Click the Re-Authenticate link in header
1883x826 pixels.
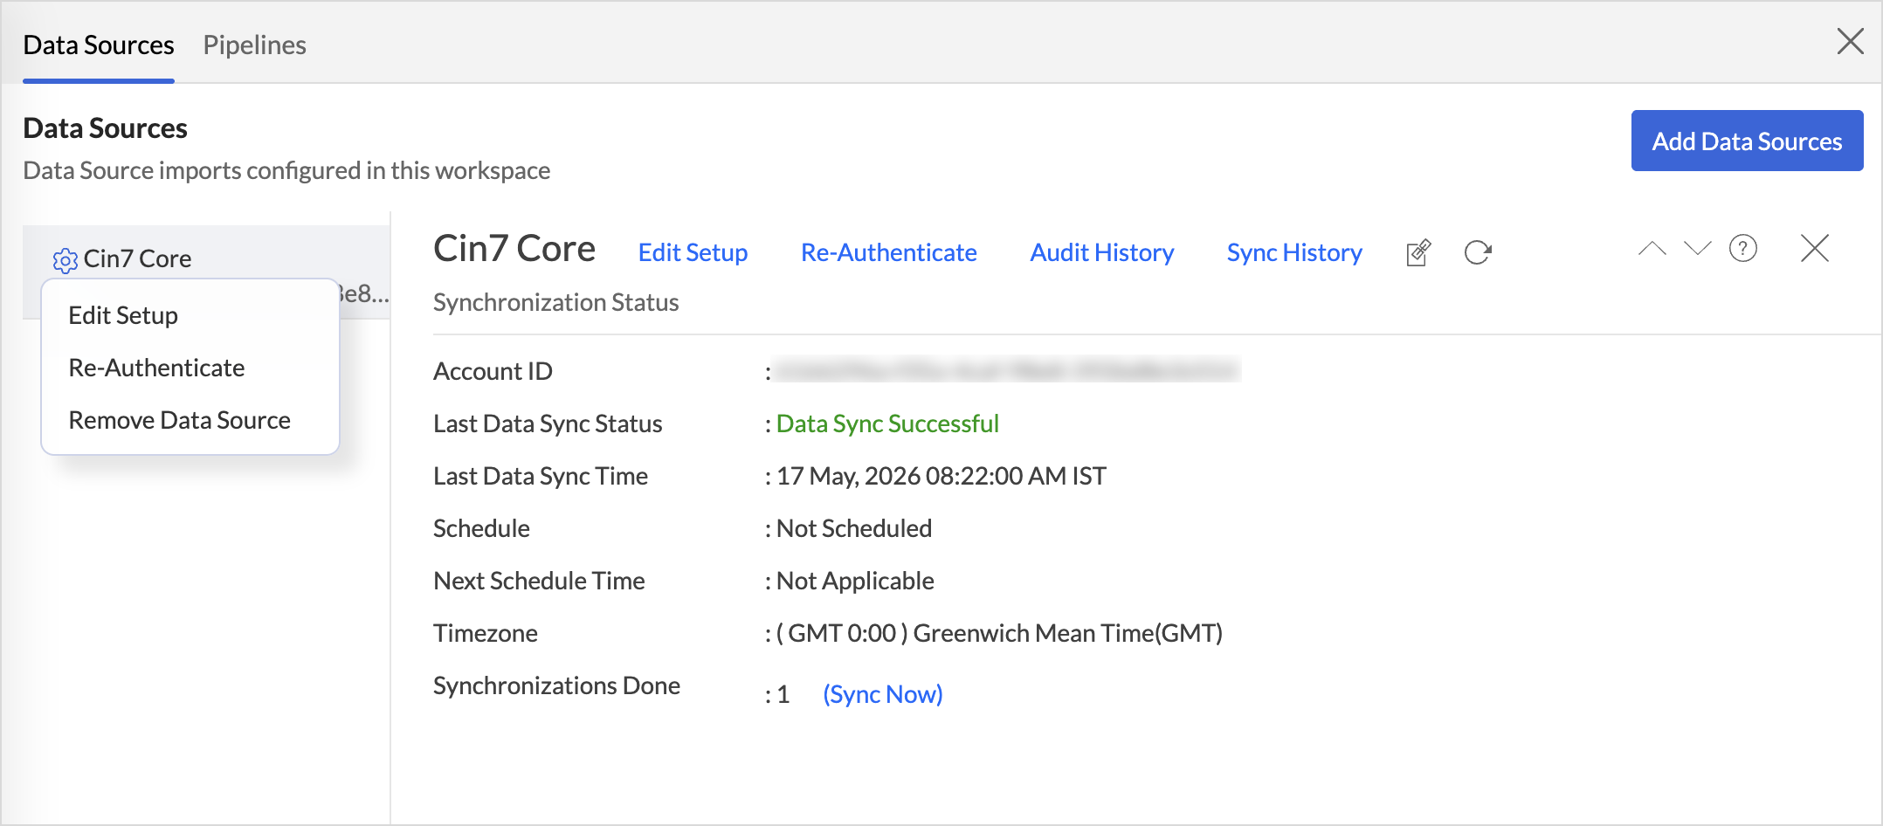click(x=888, y=252)
